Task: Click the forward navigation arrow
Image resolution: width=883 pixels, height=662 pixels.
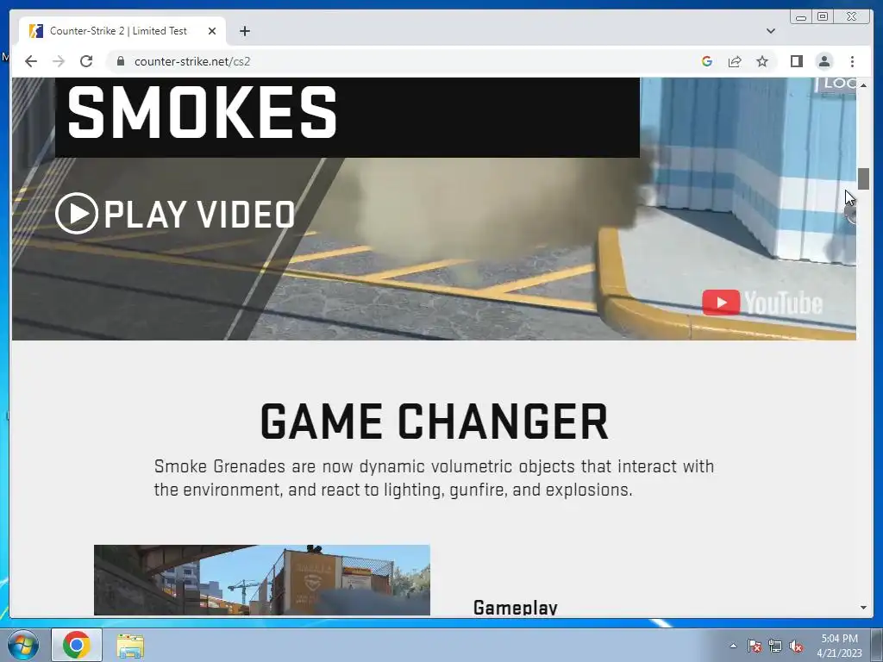Action: tap(59, 61)
